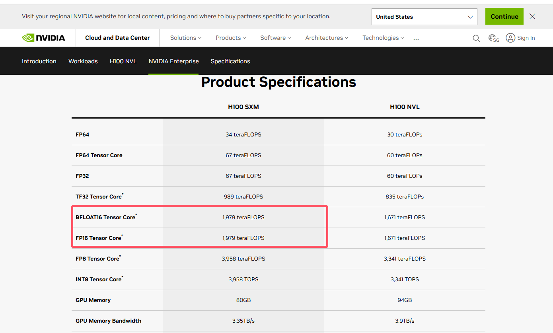This screenshot has width=553, height=333.
Task: Click the INT8 Tensor Core row label
Action: point(99,279)
